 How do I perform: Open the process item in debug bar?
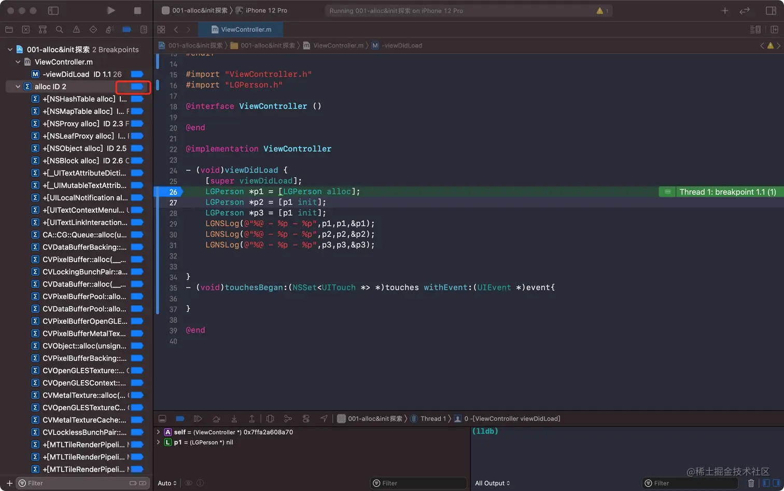370,418
